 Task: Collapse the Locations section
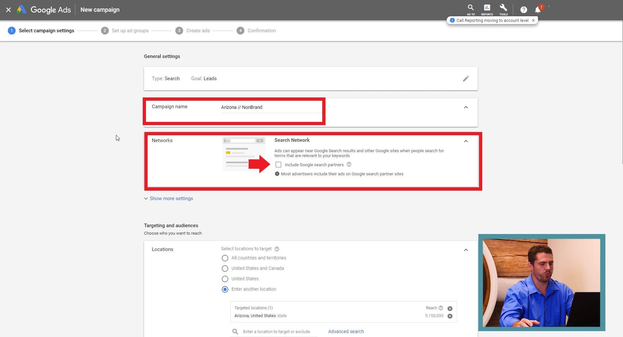pos(466,250)
